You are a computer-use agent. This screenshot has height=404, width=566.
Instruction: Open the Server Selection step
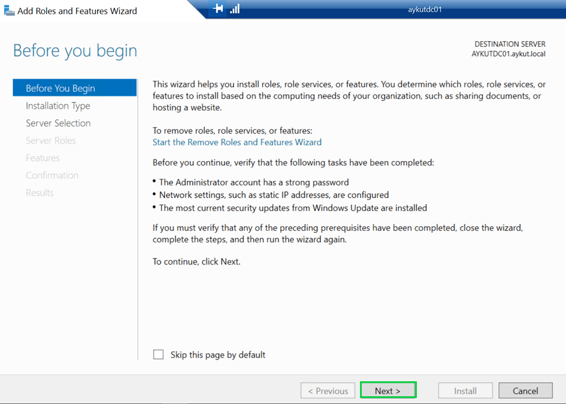pyautogui.click(x=58, y=123)
